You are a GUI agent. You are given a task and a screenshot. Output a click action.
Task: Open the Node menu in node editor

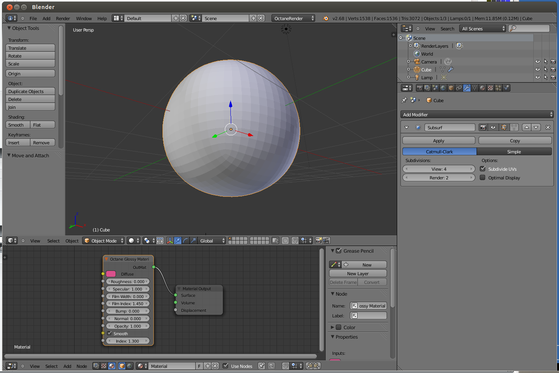82,366
